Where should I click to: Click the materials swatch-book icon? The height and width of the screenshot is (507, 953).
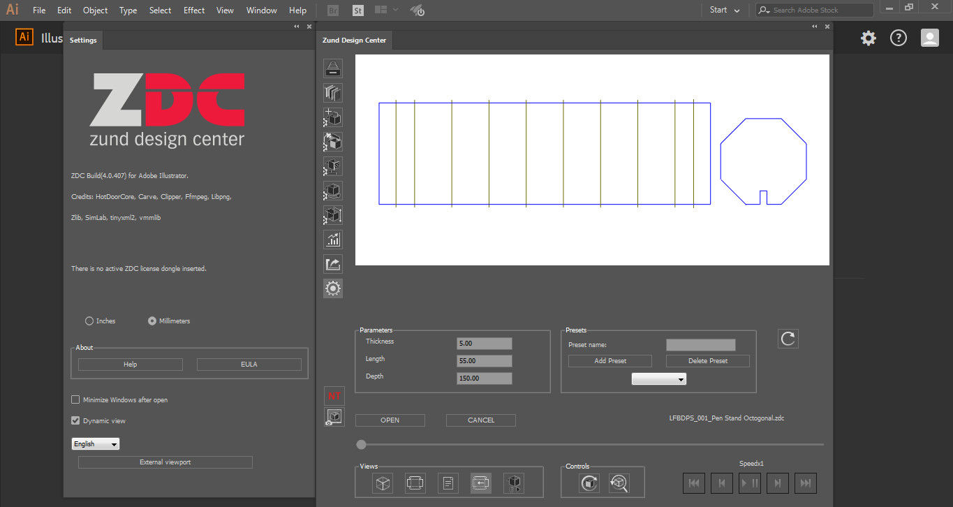pos(333,93)
